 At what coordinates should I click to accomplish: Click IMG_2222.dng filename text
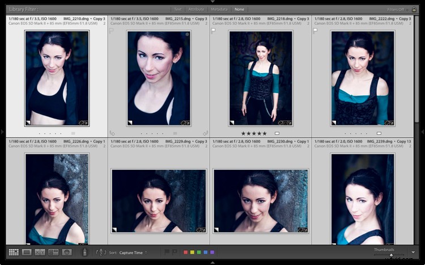click(x=381, y=19)
